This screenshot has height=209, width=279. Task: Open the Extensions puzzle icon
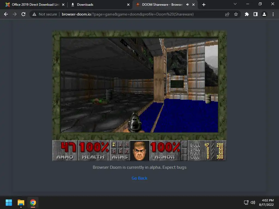[247, 14]
